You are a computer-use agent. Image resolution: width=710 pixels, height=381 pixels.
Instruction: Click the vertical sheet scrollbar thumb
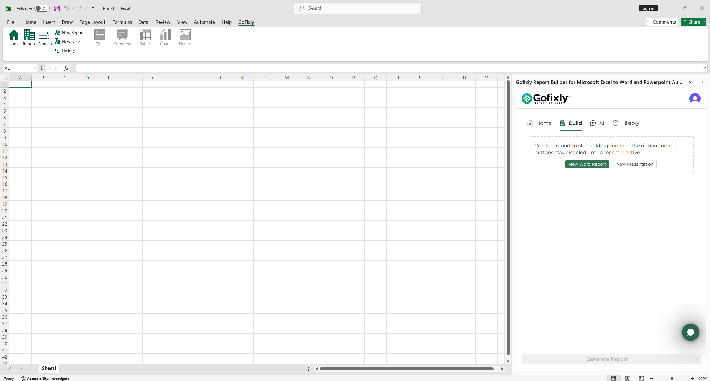coord(508,218)
